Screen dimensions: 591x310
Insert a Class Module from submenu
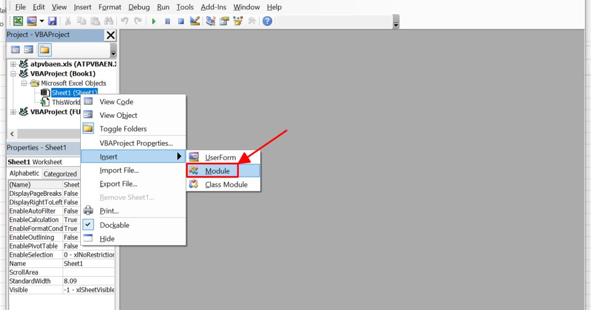[x=223, y=185]
